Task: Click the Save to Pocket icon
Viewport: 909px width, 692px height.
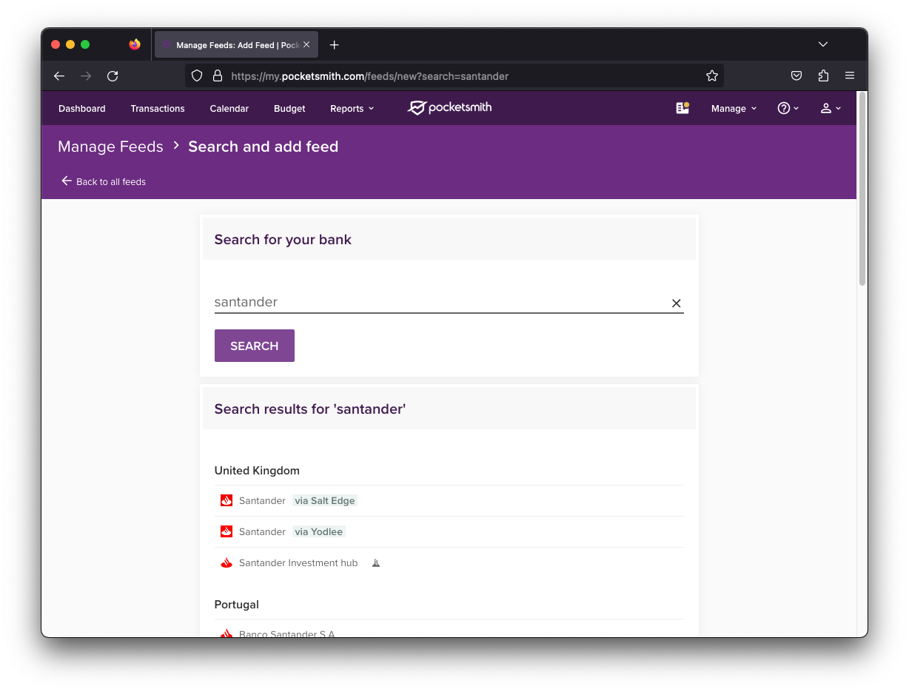Action: tap(796, 76)
